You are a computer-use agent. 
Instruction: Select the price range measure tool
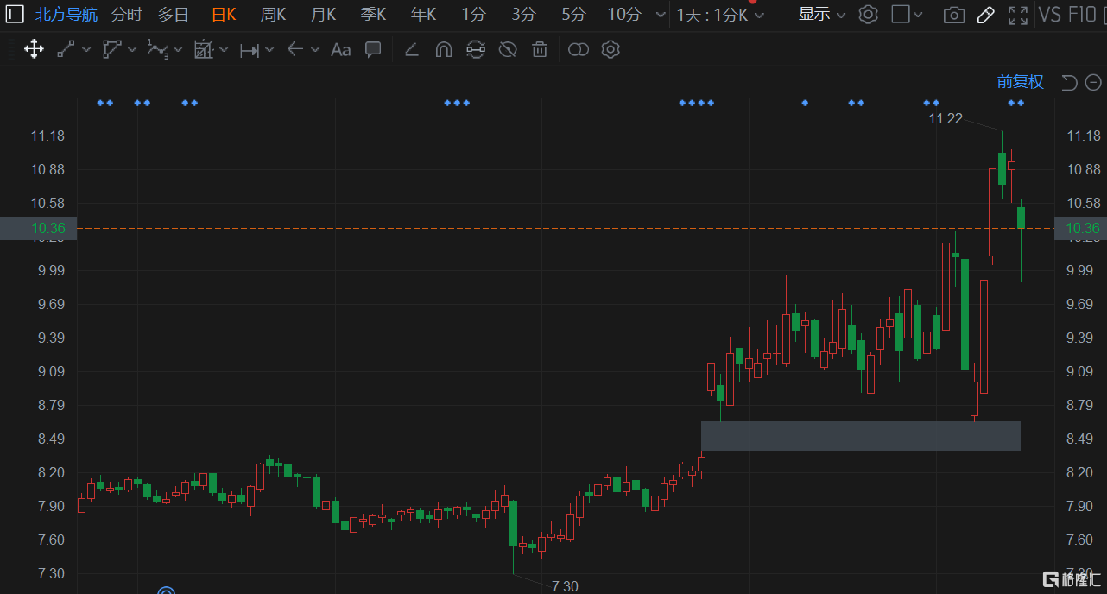click(x=250, y=50)
